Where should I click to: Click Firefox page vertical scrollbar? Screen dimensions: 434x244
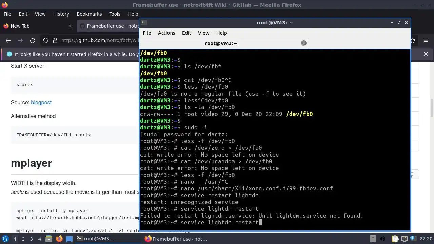[432, 107]
